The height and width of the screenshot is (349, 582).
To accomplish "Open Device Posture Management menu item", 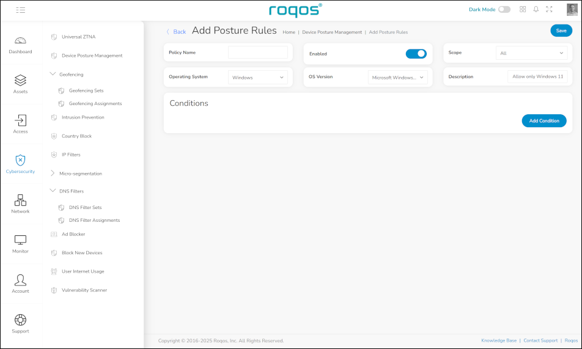I will click(92, 56).
